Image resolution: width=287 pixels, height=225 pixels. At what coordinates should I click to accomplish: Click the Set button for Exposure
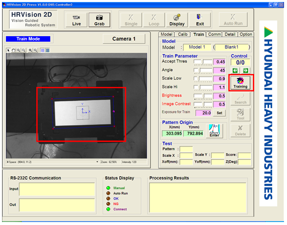219,113
